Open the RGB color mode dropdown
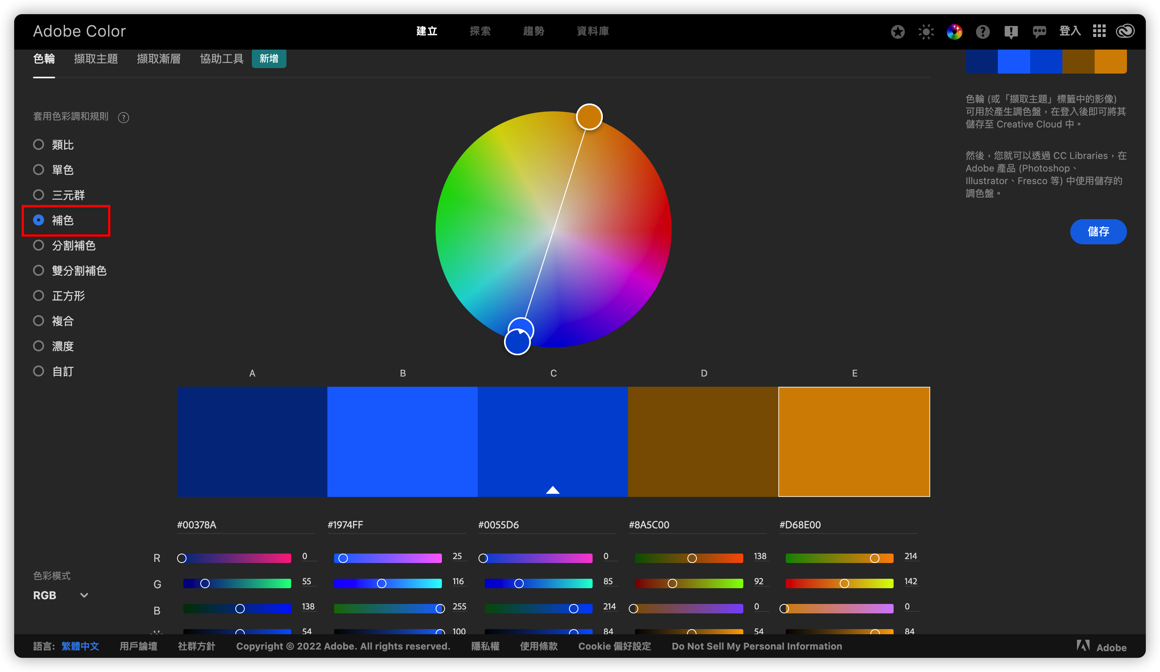The width and height of the screenshot is (1160, 672). tap(61, 595)
